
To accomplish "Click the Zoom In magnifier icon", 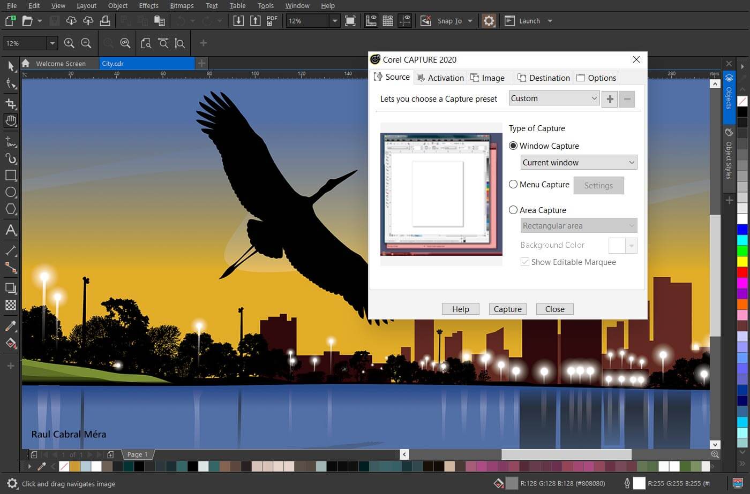I will [x=69, y=43].
